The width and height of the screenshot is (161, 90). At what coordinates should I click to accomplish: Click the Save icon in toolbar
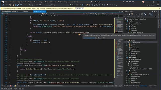[16, 5]
